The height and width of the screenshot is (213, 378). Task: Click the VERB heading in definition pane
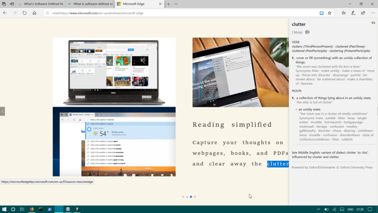click(x=296, y=42)
